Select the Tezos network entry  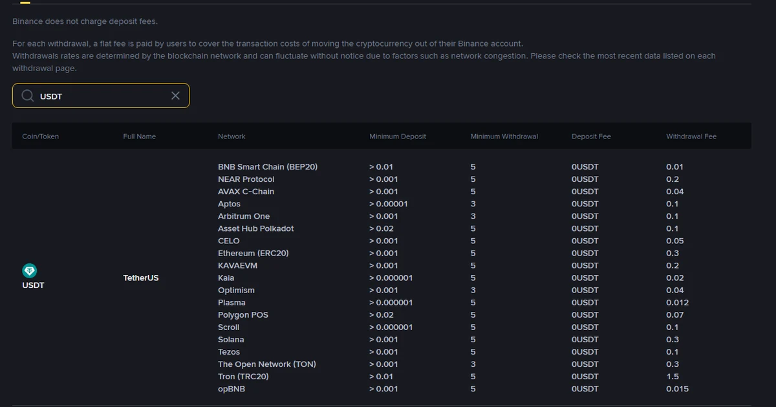point(229,351)
